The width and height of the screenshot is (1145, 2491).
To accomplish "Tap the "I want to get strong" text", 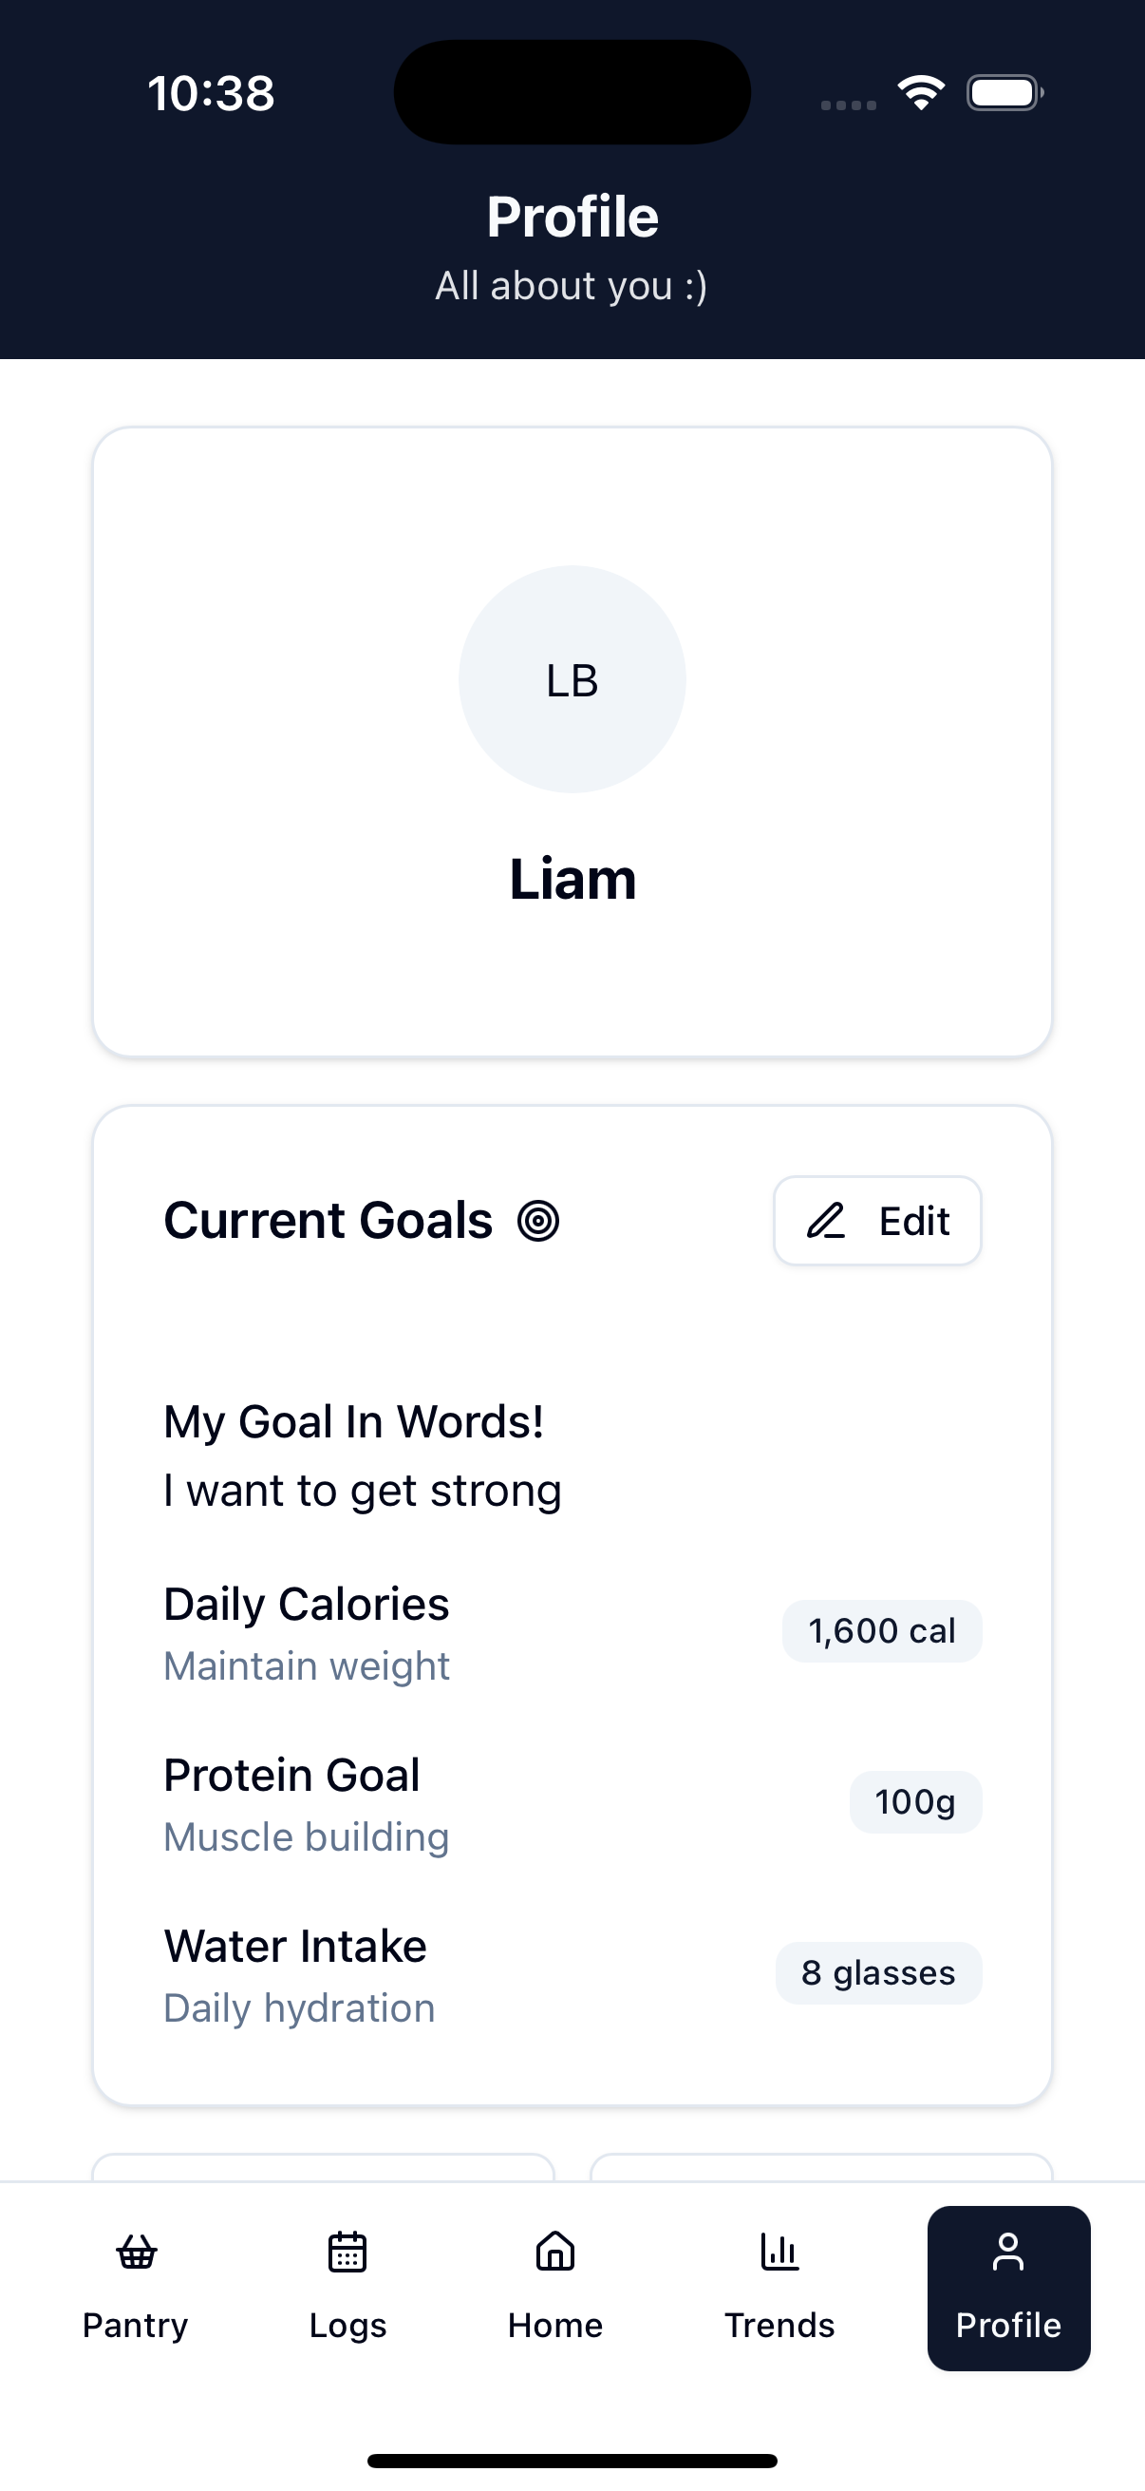I will coord(363,1491).
